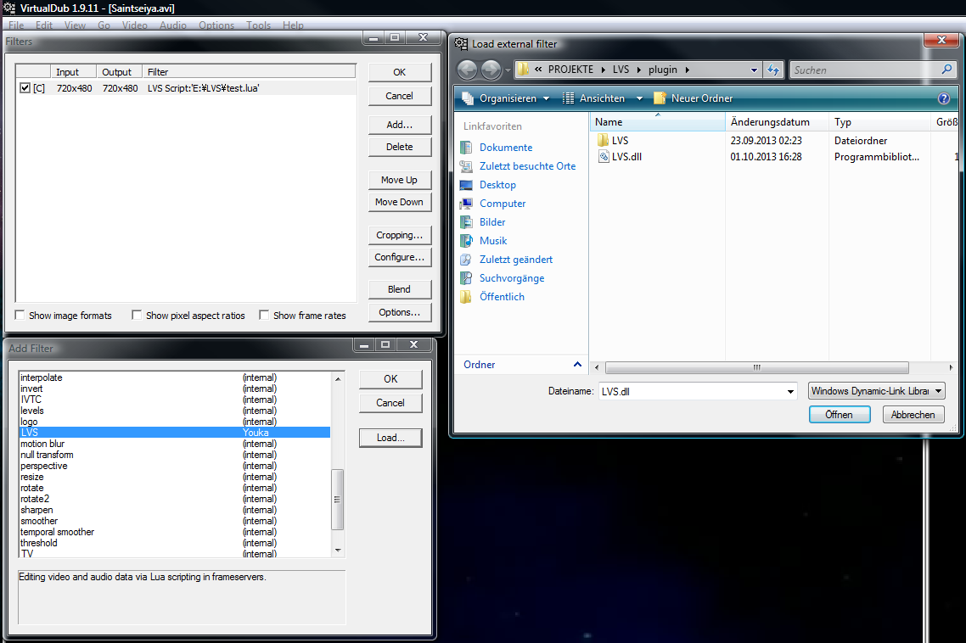Select the Musik favorite link
The height and width of the screenshot is (643, 966).
(492, 241)
